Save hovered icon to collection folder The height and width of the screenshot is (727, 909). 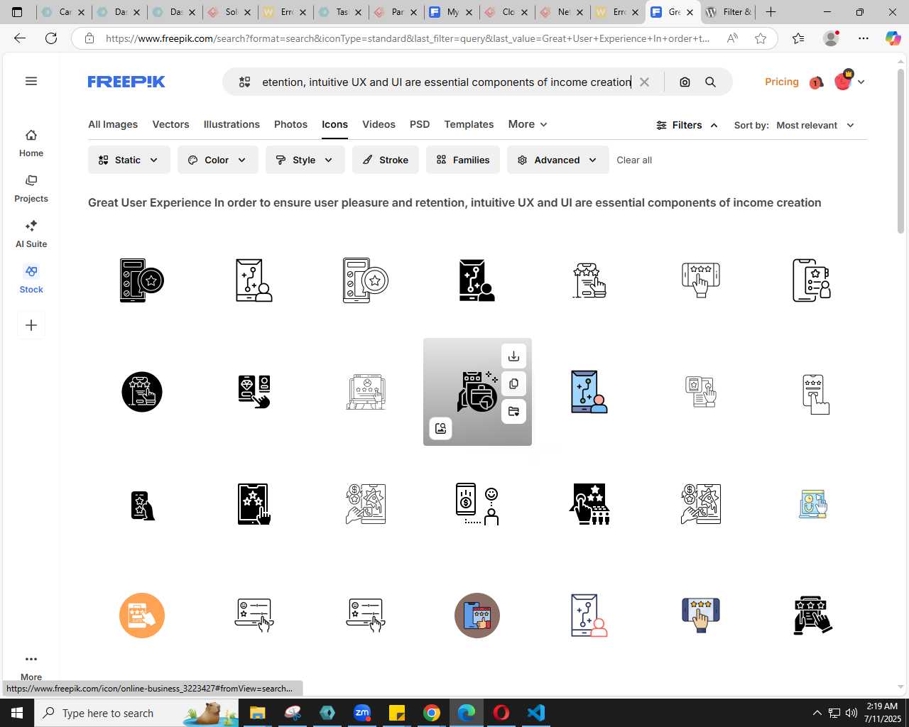tap(513, 412)
